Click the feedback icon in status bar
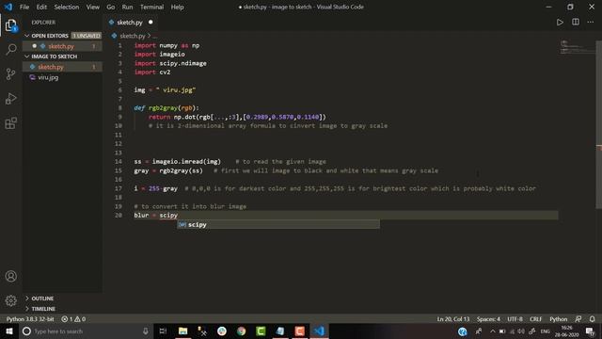 pyautogui.click(x=578, y=319)
